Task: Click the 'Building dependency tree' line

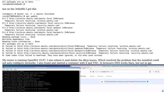Action: click(x=16, y=39)
